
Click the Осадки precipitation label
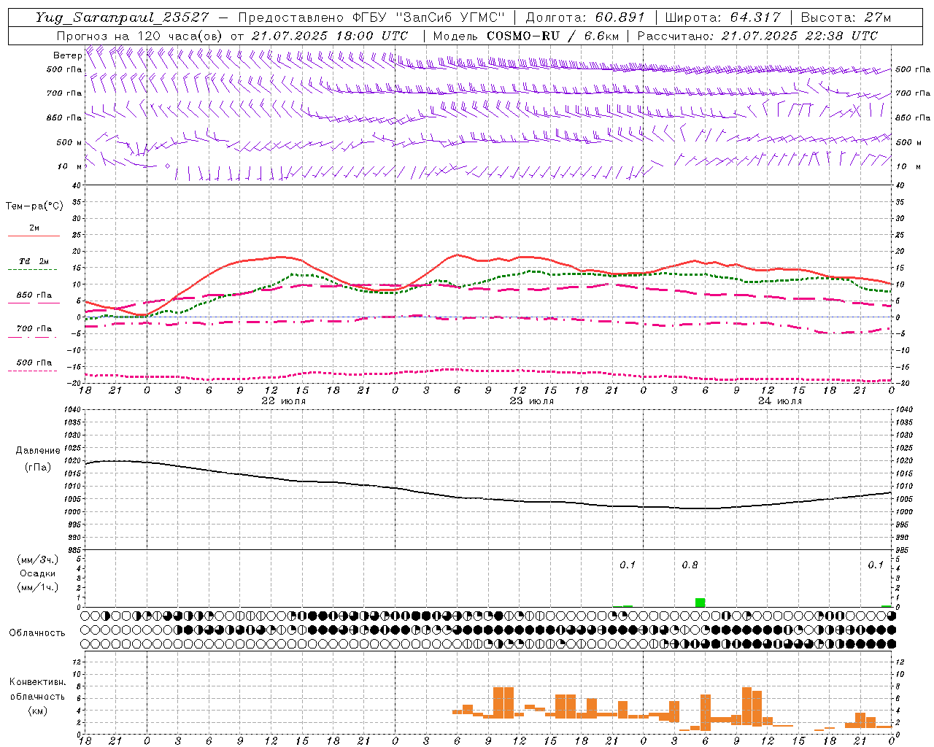[38, 573]
